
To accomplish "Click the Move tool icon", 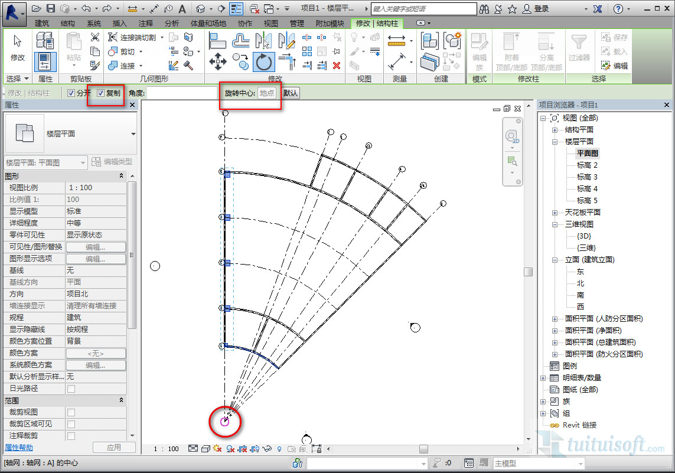I will (218, 61).
